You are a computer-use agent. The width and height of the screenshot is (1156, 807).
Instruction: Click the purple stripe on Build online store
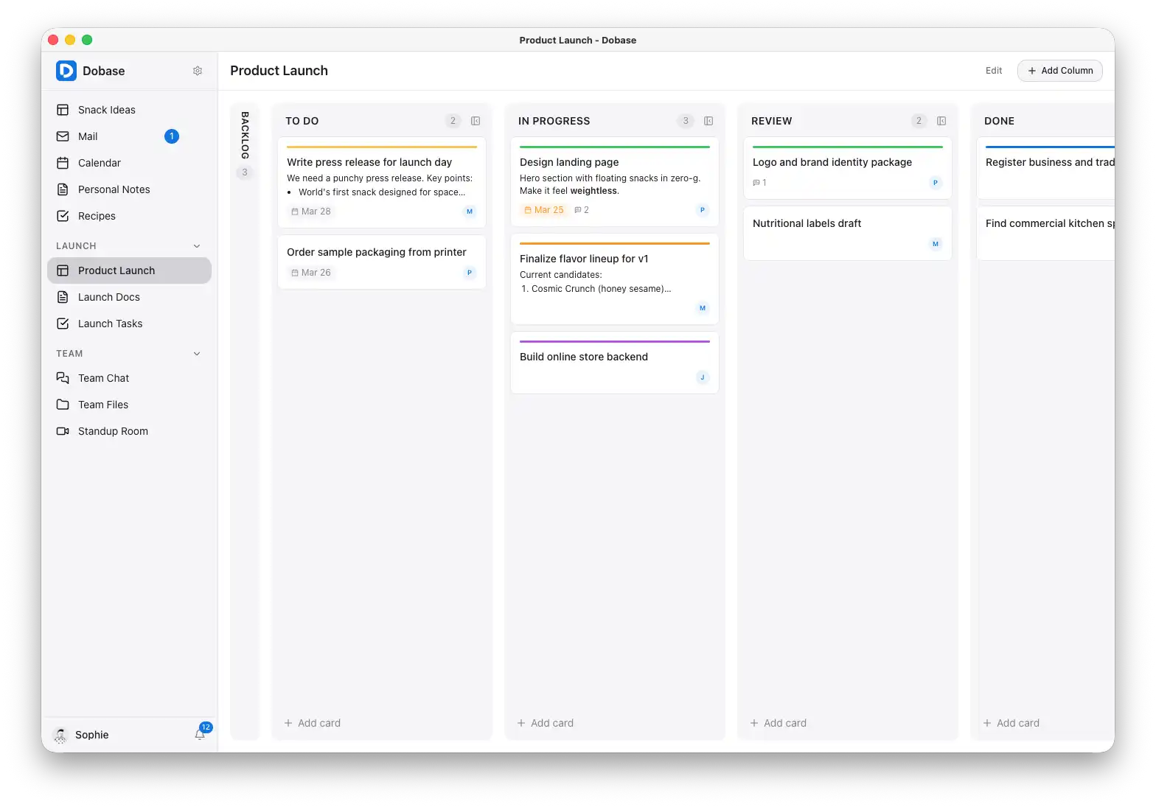pyautogui.click(x=614, y=341)
